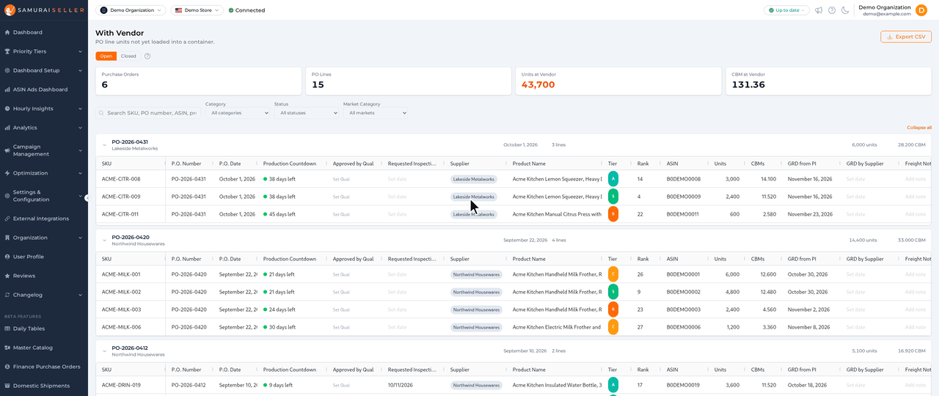Expand Changelog in sidebar
Screen dimensions: 939x396
(x=44, y=295)
